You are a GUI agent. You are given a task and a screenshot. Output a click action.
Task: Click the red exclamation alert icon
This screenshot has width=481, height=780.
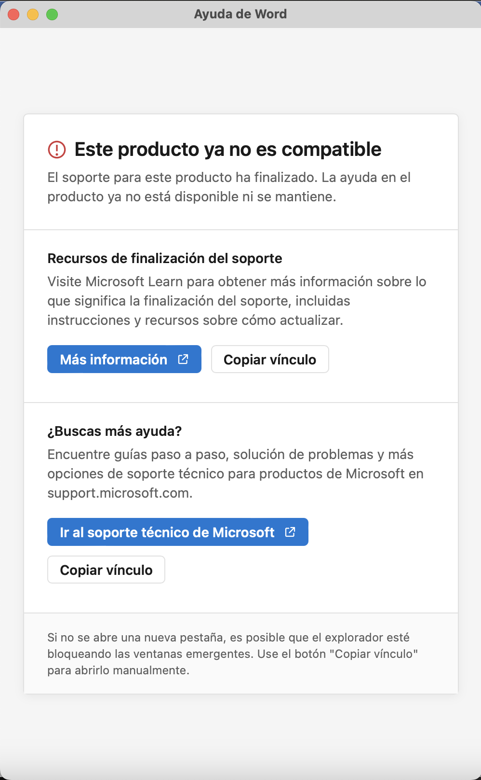tap(57, 150)
